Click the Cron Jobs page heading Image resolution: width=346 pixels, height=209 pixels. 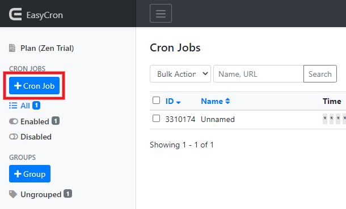(x=175, y=47)
